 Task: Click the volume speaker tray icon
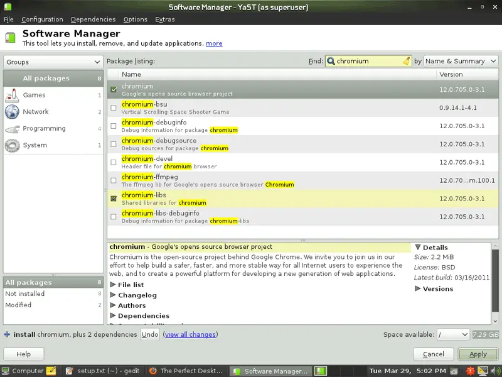494,371
